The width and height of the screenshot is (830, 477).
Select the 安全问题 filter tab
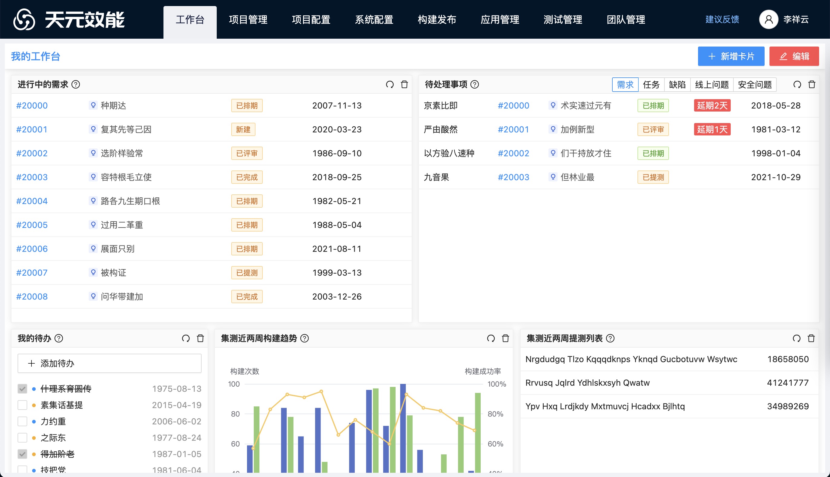tap(755, 85)
